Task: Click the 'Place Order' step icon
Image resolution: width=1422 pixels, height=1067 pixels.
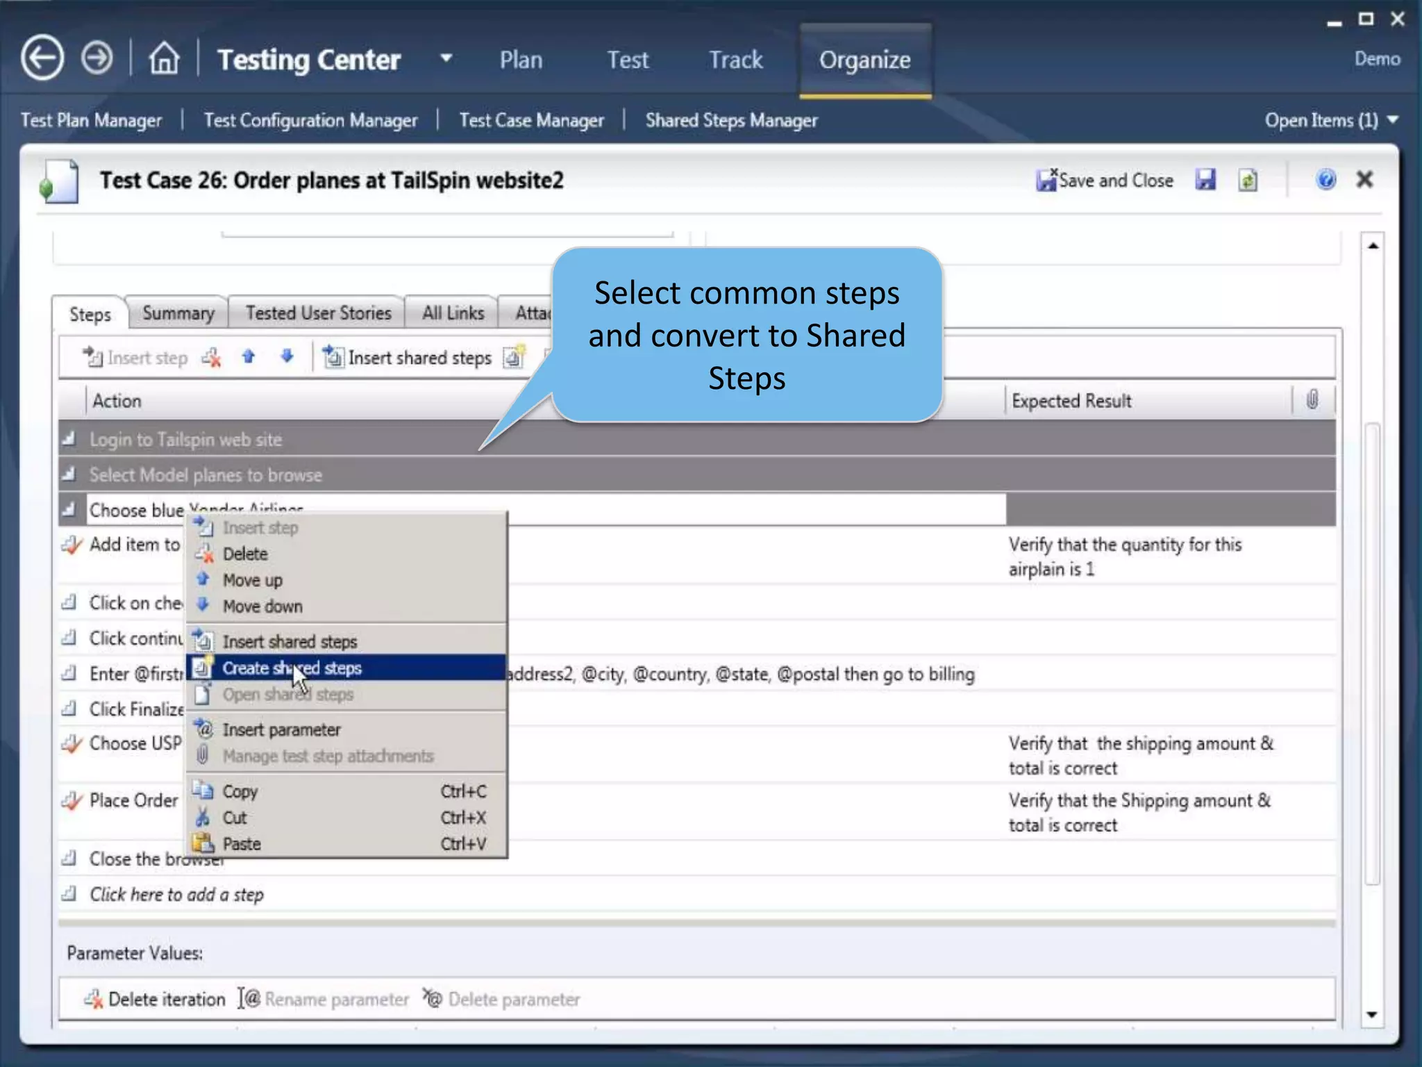Action: click(71, 800)
